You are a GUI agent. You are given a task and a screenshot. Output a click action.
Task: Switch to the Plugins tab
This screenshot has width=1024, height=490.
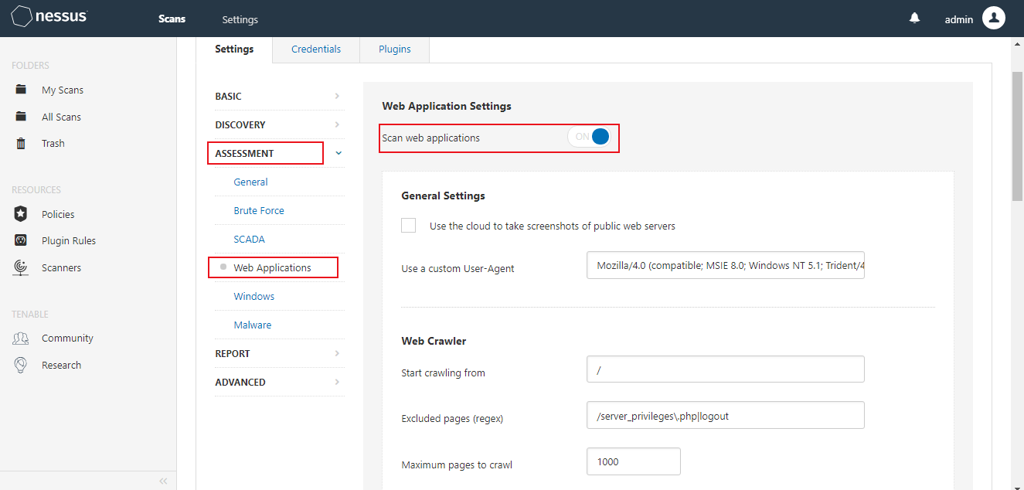pos(395,49)
